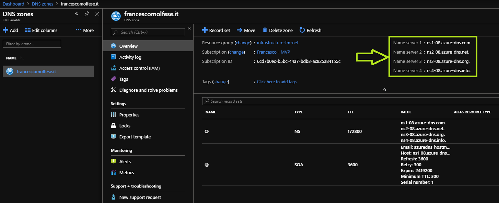Select the NS record type cell
This screenshot has height=203, width=499.
point(297,132)
